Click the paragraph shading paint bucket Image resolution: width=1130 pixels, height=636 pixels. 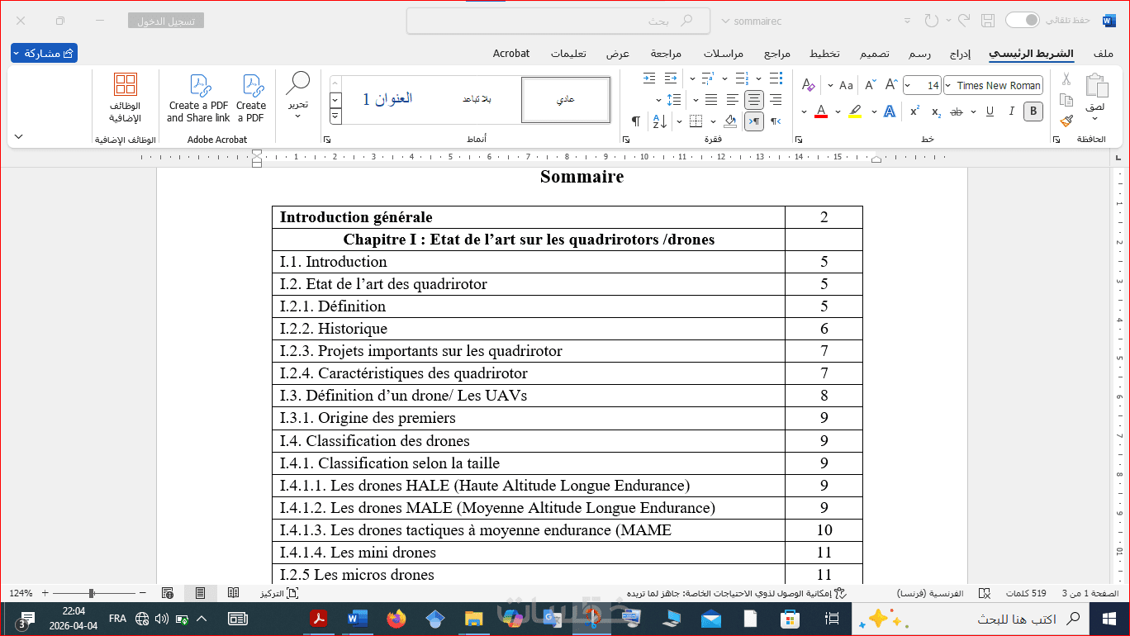pos(729,121)
